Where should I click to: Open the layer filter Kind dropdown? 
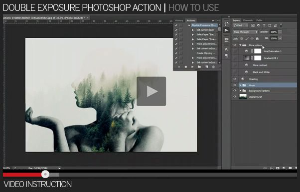pyautogui.click(x=241, y=25)
